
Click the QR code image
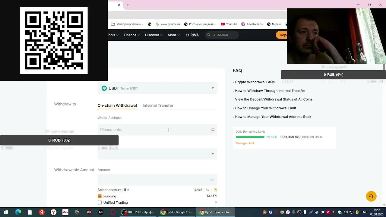54,40
